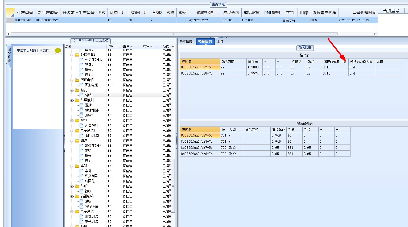Click the right arrow of the horizontal scrollbar
Screen dimensions: 408x227
click(375, 34)
